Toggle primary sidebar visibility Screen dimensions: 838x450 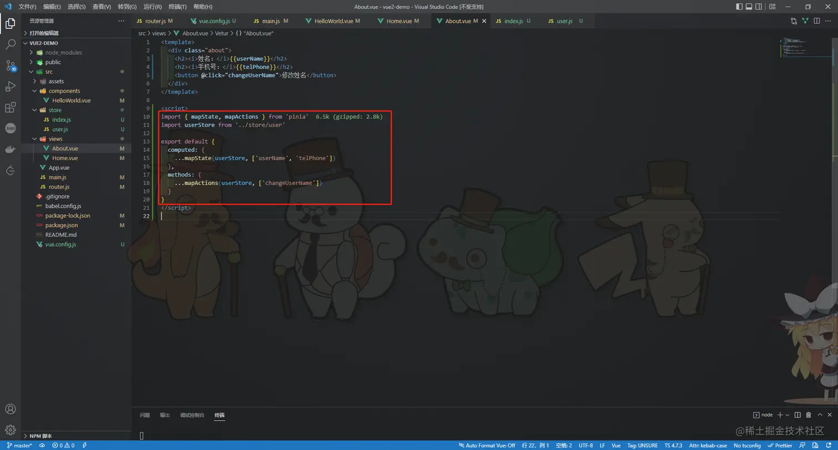(x=739, y=7)
